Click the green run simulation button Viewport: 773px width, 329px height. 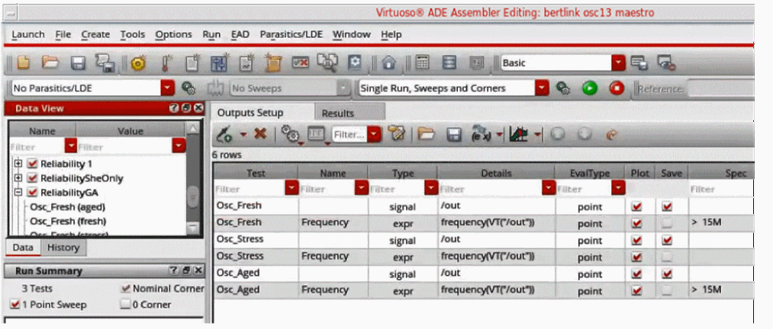(x=588, y=88)
